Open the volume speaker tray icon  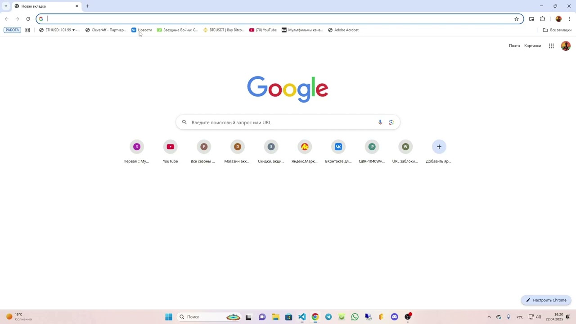pyautogui.click(x=539, y=317)
